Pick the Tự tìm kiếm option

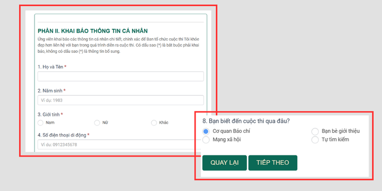coord(315,140)
